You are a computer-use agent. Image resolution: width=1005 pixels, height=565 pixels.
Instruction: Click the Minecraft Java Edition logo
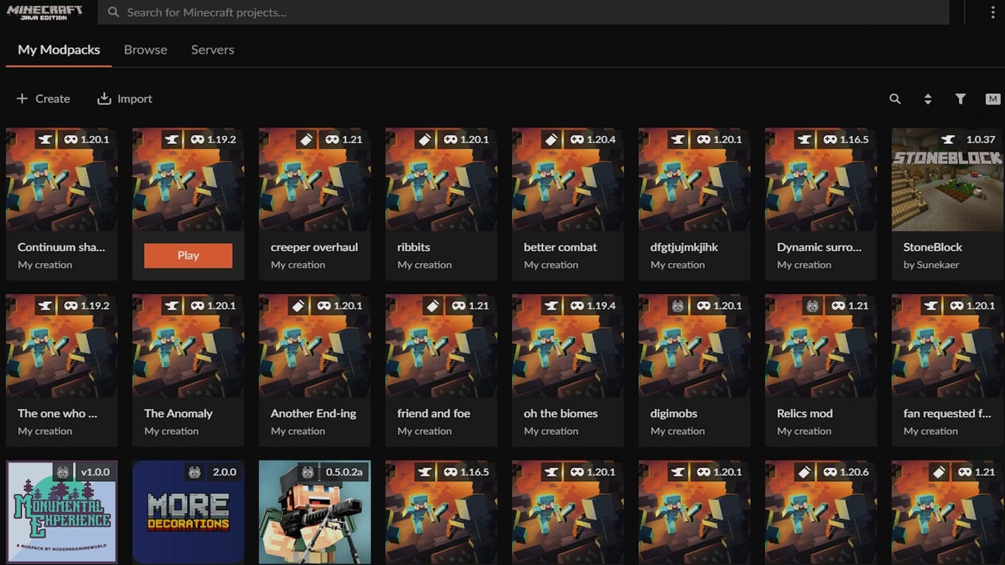45,12
